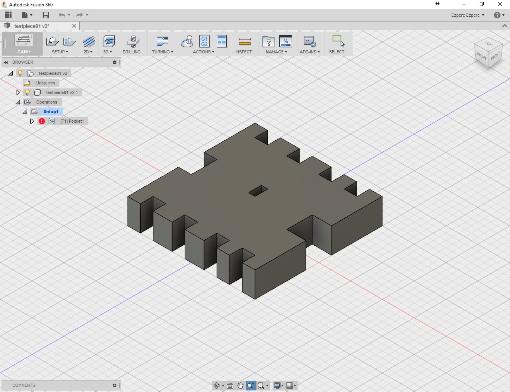Image resolution: width=510 pixels, height=392 pixels.
Task: Click the Units: mm entry
Action: click(45, 83)
